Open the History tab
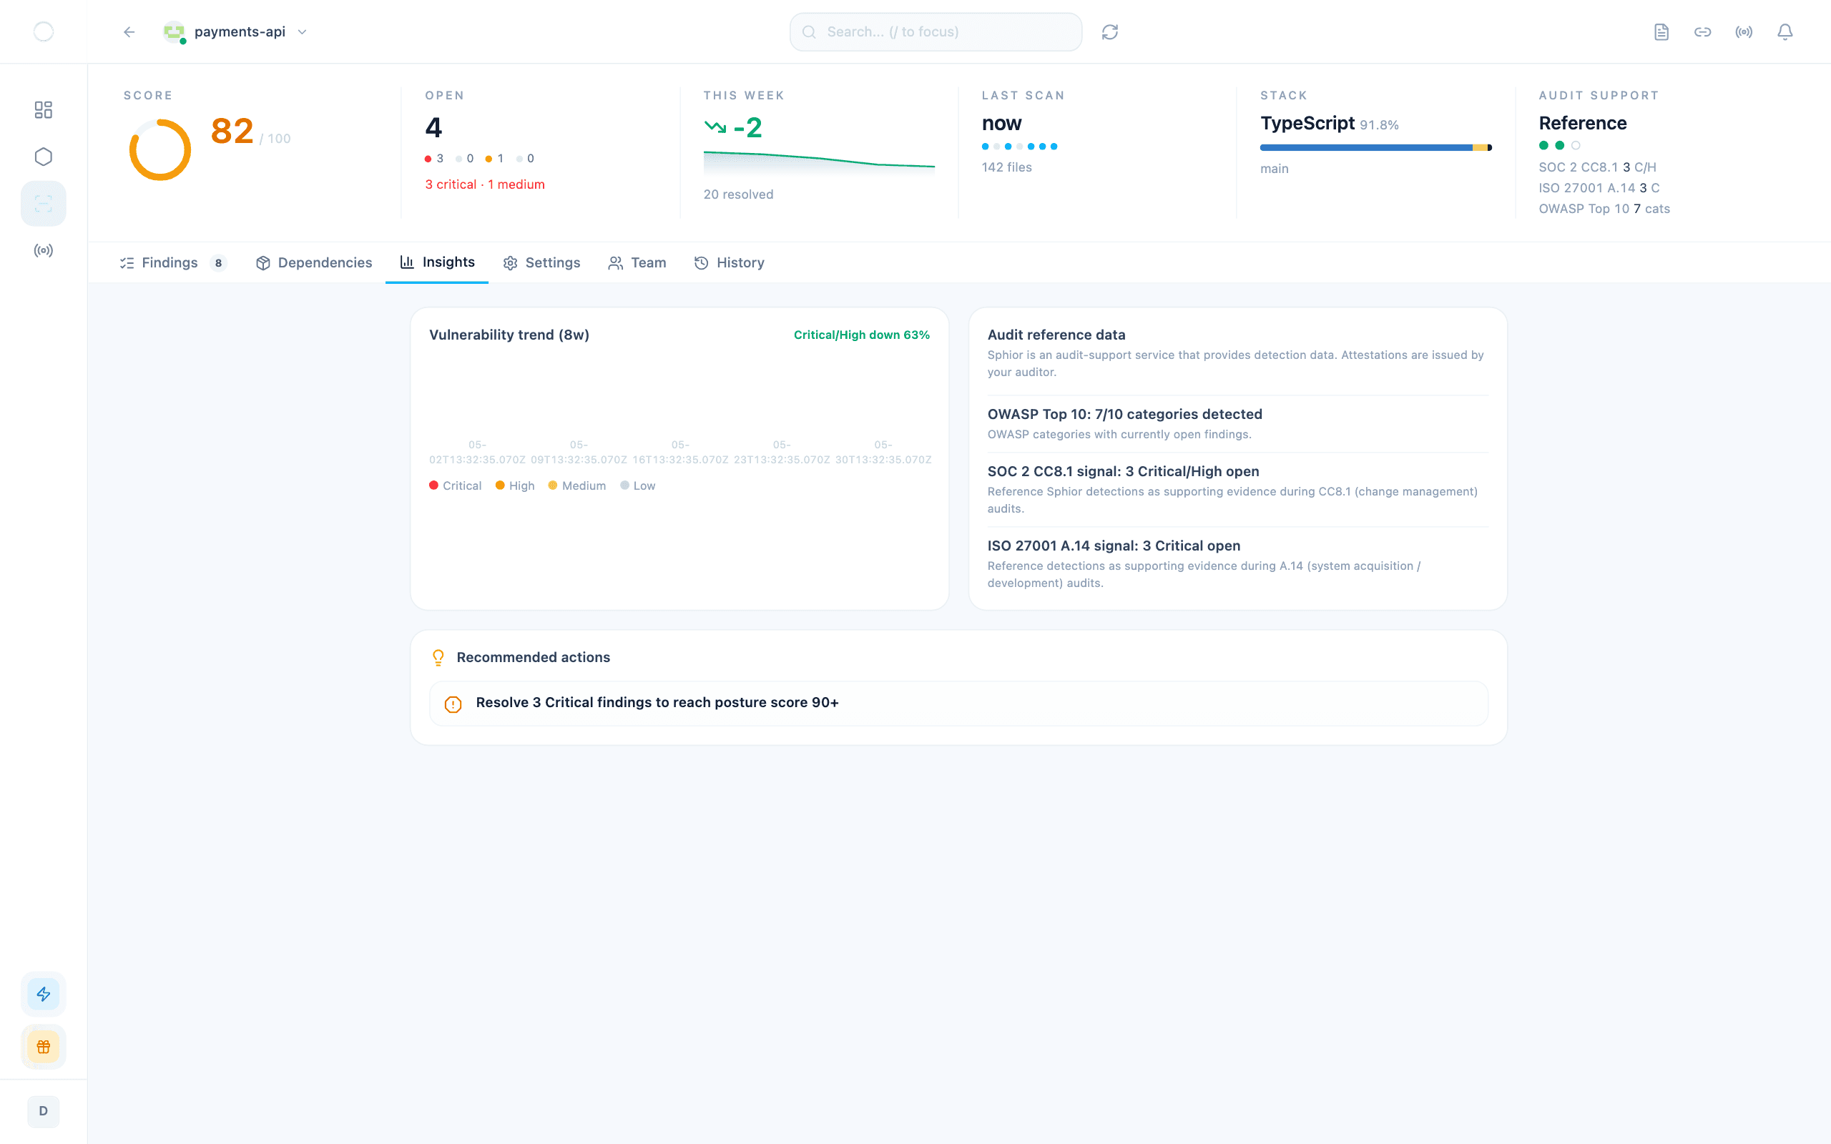 (730, 262)
